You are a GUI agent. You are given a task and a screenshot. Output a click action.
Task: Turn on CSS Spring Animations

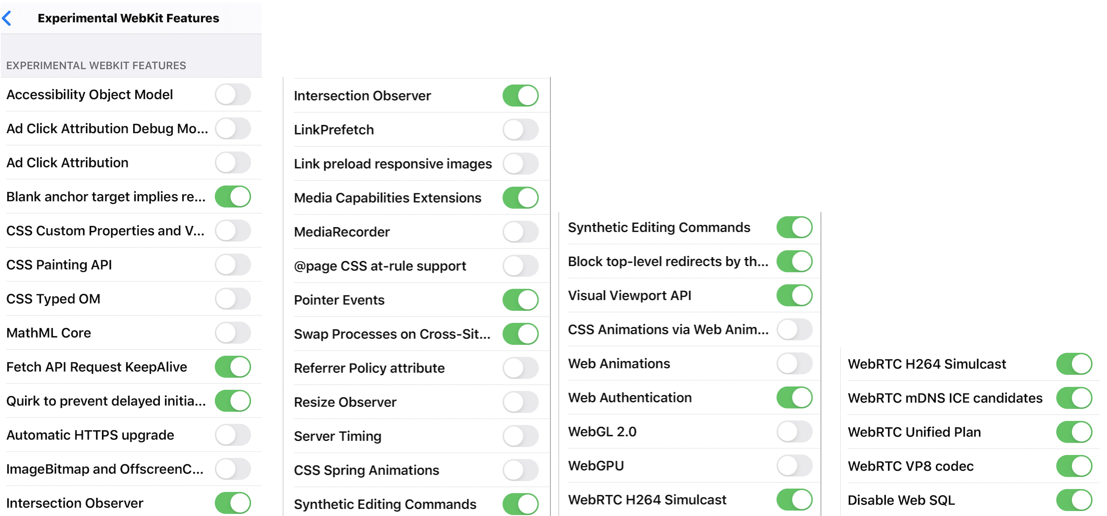click(x=521, y=470)
